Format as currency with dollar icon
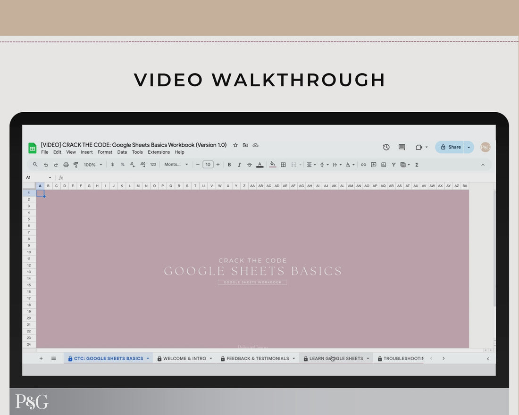Viewport: 519px width, 415px height. 113,165
